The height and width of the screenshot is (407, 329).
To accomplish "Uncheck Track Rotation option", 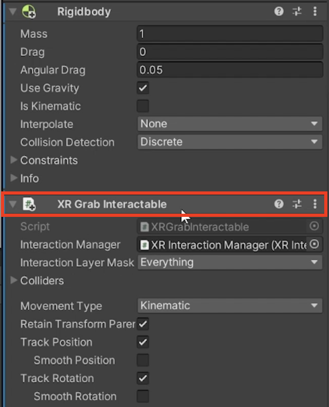I will 143,378.
